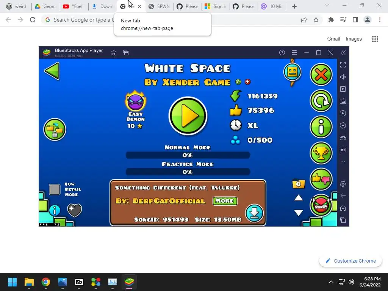Open BlueStacks settings gear
This screenshot has width=388, height=291.
pos(343,184)
